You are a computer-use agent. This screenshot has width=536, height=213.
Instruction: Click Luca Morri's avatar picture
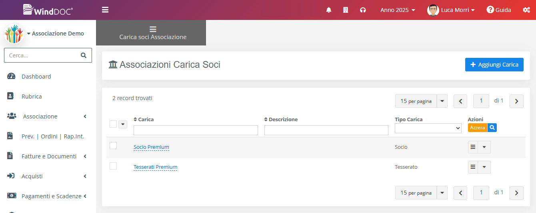[433, 10]
